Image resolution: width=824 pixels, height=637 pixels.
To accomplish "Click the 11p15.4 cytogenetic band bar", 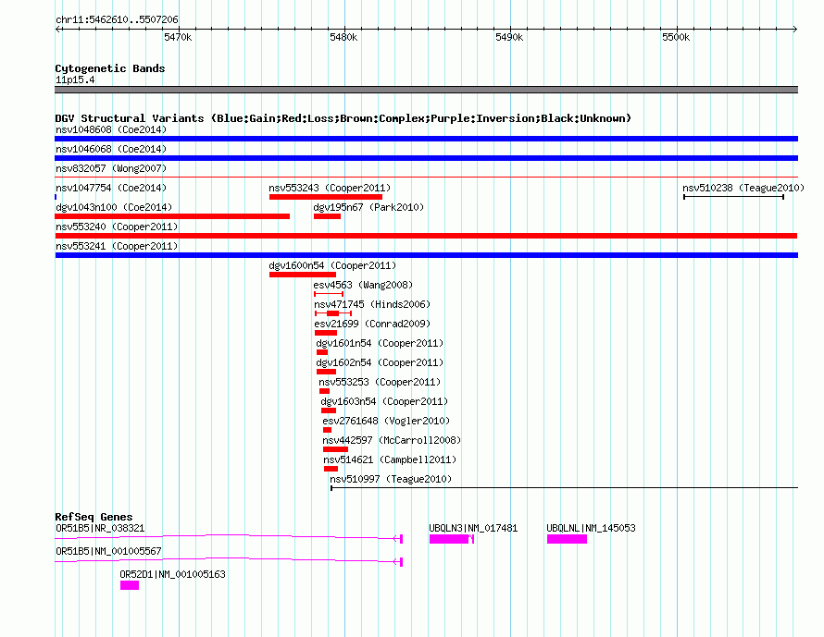I will (x=426, y=90).
